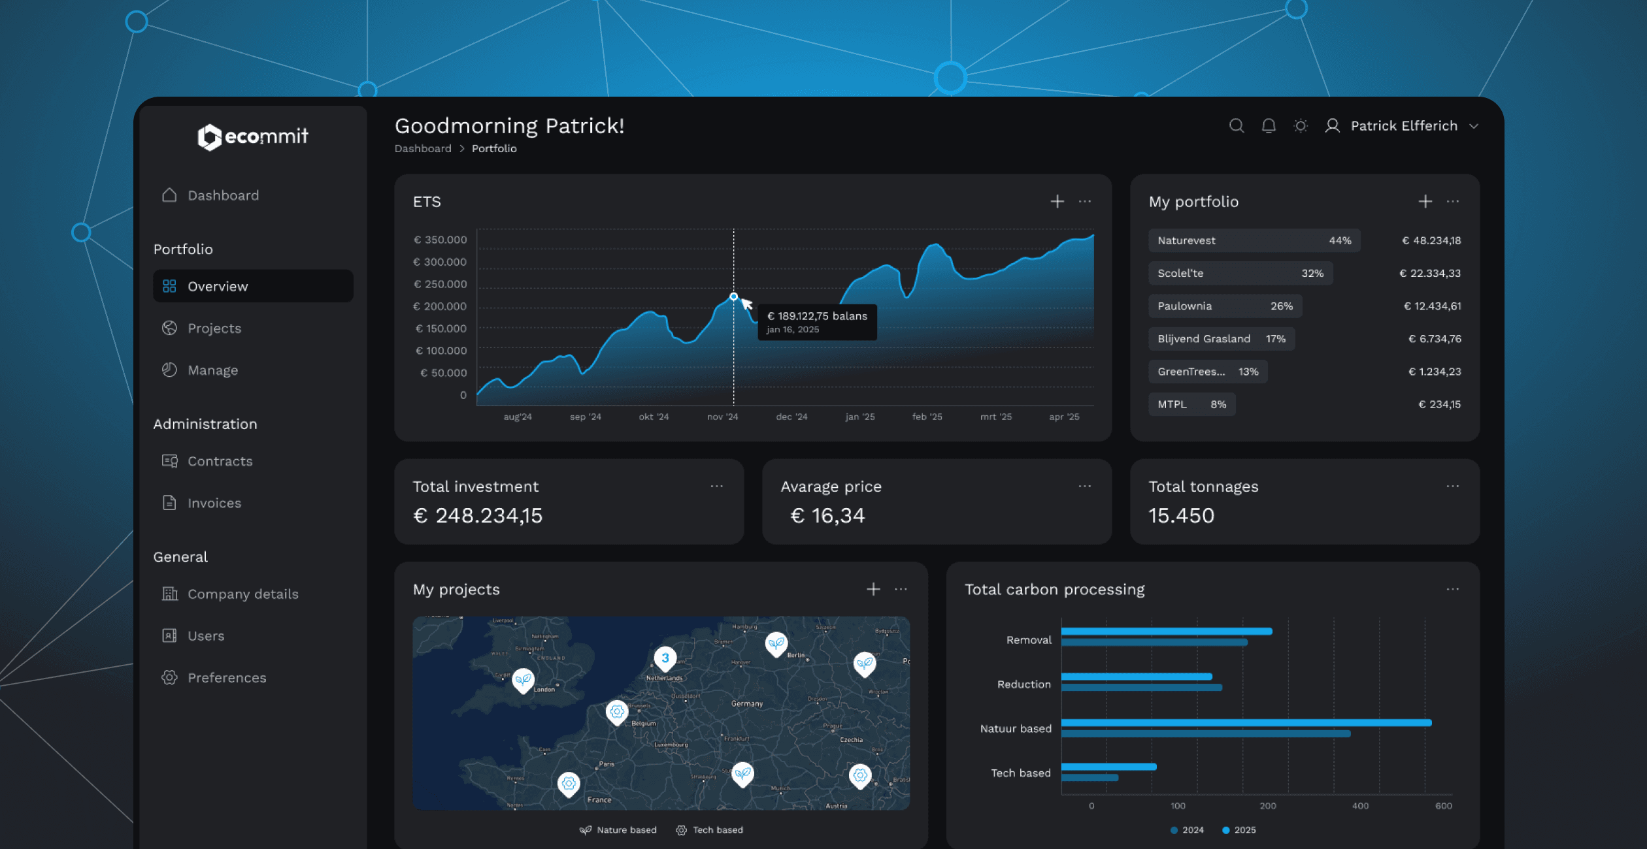This screenshot has height=849, width=1647.
Task: Open Contracts from Administration
Action: point(220,461)
